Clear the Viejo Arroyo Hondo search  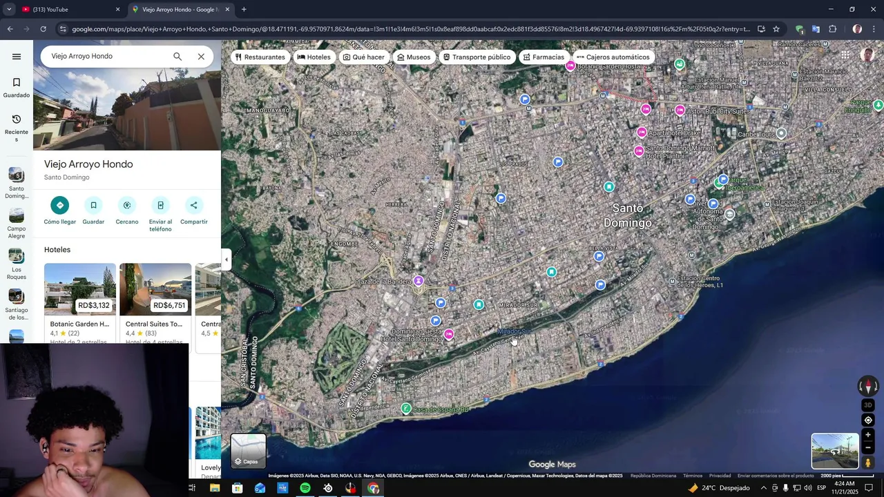click(x=201, y=57)
